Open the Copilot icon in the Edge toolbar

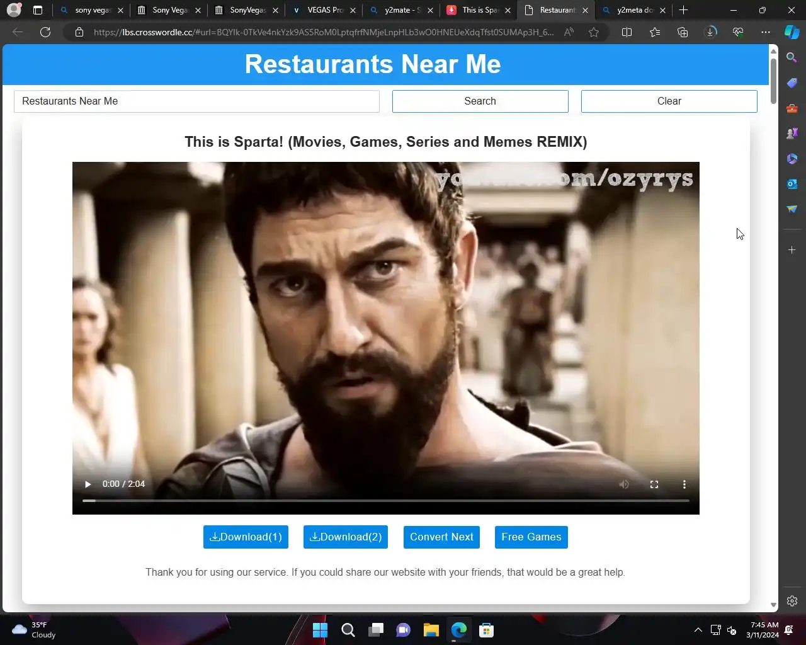[792, 32]
